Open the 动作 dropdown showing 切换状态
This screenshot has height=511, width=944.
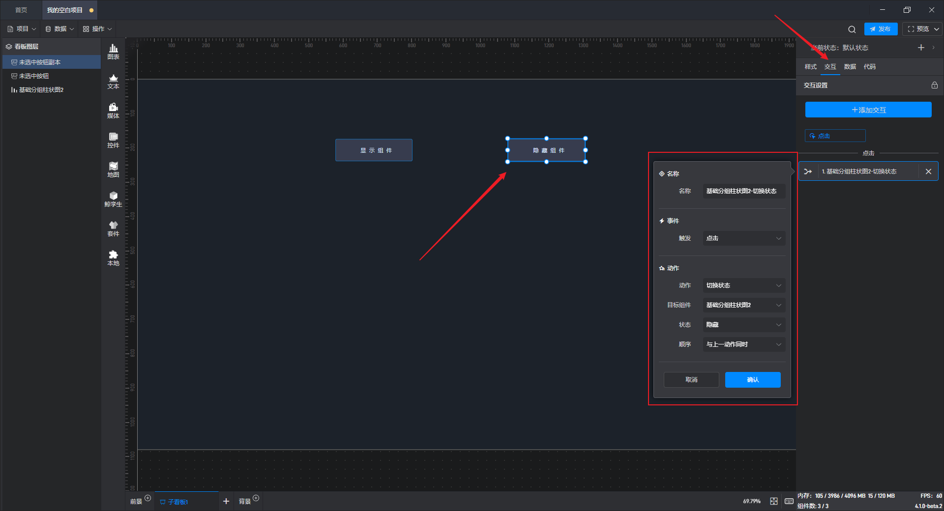pyautogui.click(x=744, y=285)
